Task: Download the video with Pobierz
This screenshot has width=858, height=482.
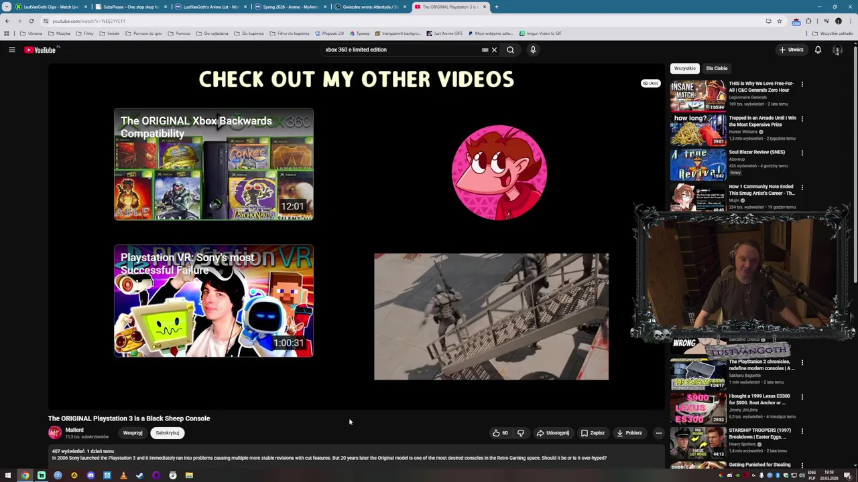Action: pyautogui.click(x=629, y=433)
